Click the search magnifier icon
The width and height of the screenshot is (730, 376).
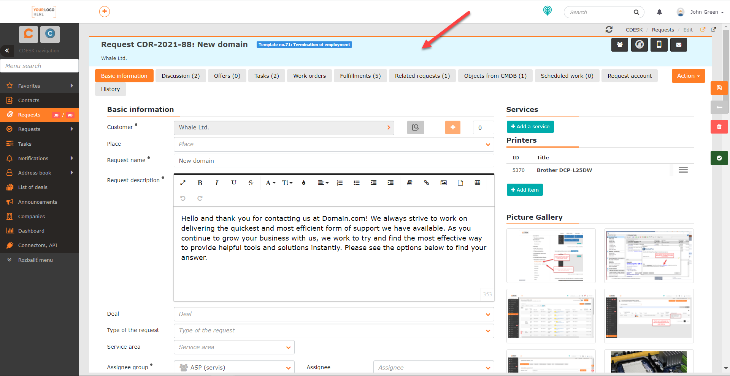(x=636, y=12)
